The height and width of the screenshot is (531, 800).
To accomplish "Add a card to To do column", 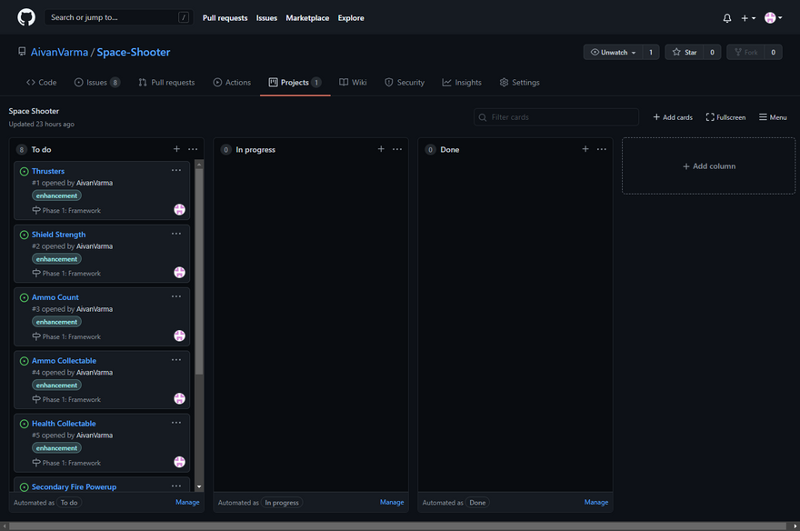I will point(176,149).
